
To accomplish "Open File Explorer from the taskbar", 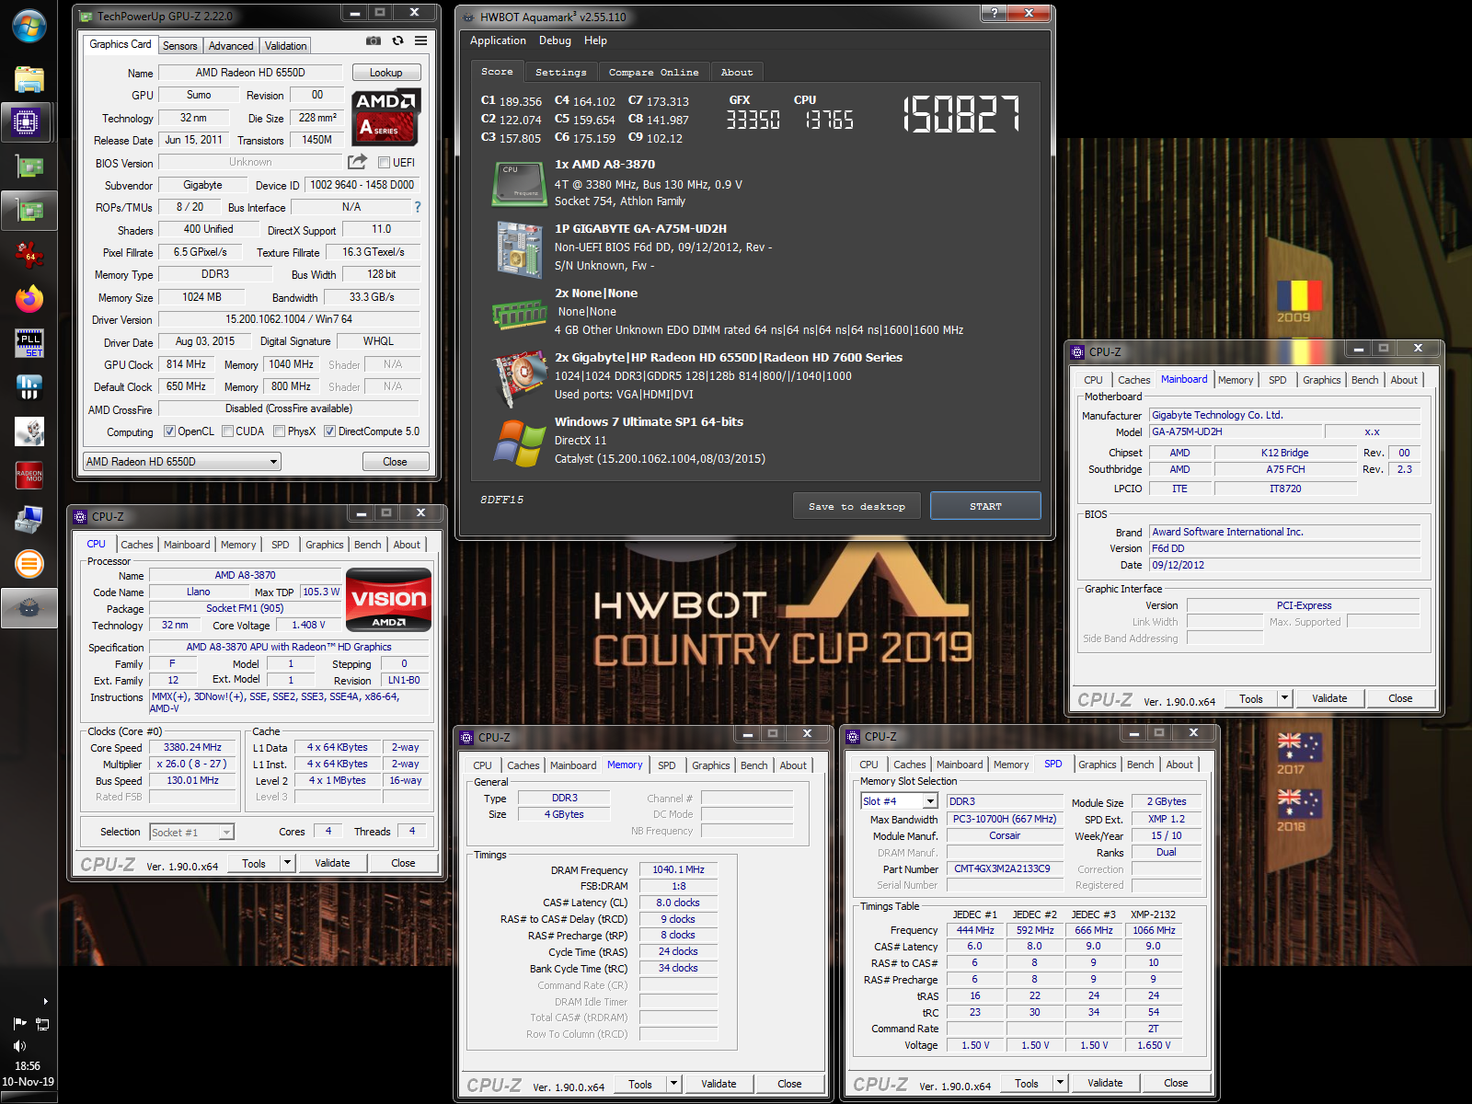I will (29, 78).
